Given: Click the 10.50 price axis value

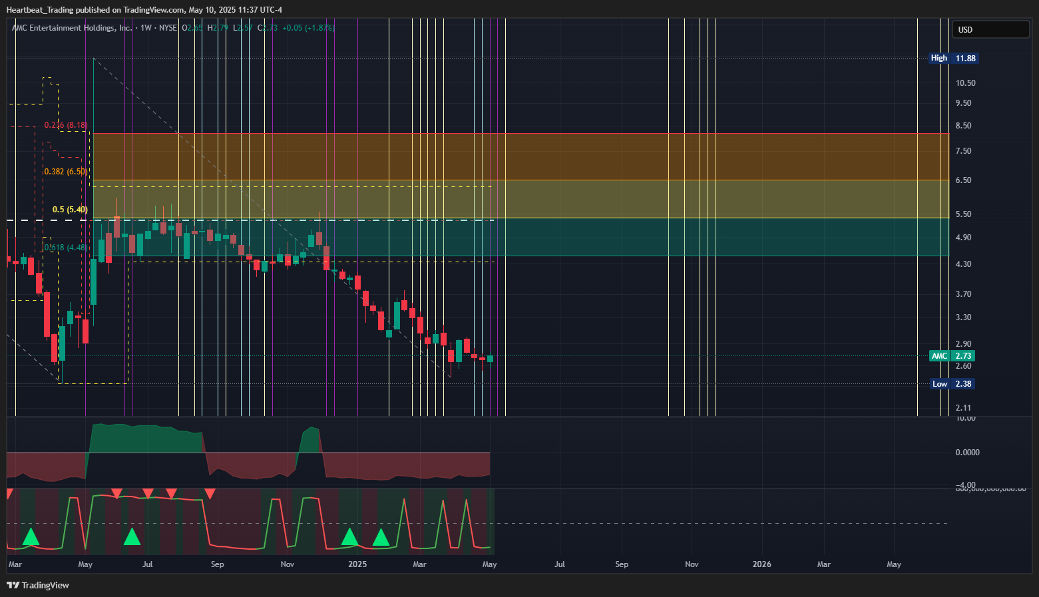Looking at the screenshot, I should [966, 83].
